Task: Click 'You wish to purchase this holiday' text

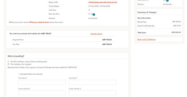Action: tap(30, 34)
